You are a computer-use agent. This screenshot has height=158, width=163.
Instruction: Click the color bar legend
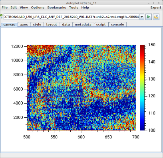(142, 87)
